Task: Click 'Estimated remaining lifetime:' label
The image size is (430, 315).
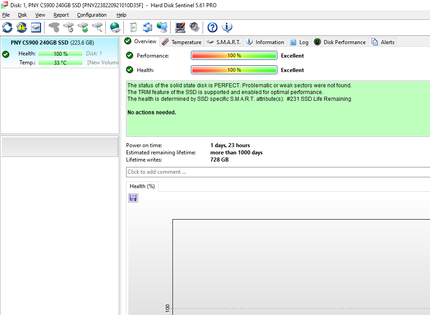Action: pyautogui.click(x=161, y=153)
